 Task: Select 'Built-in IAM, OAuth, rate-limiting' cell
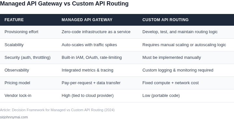[x=92, y=58]
